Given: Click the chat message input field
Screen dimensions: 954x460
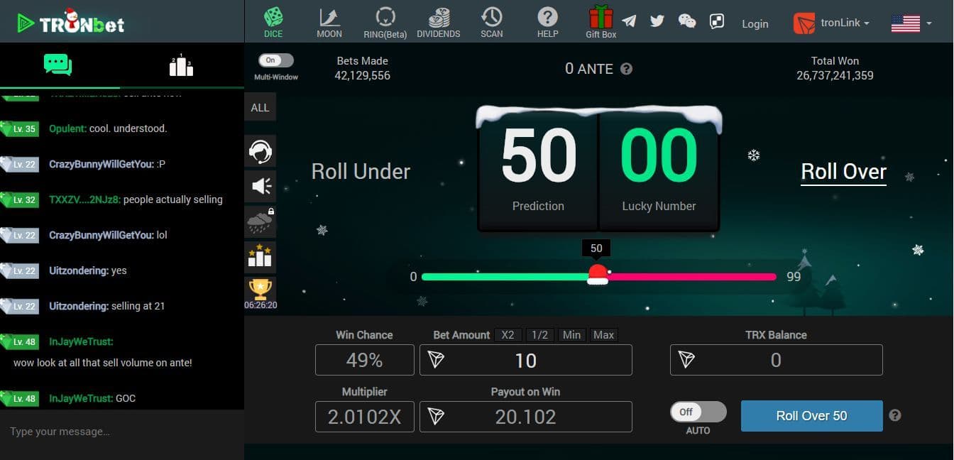Looking at the screenshot, I should click(x=122, y=432).
